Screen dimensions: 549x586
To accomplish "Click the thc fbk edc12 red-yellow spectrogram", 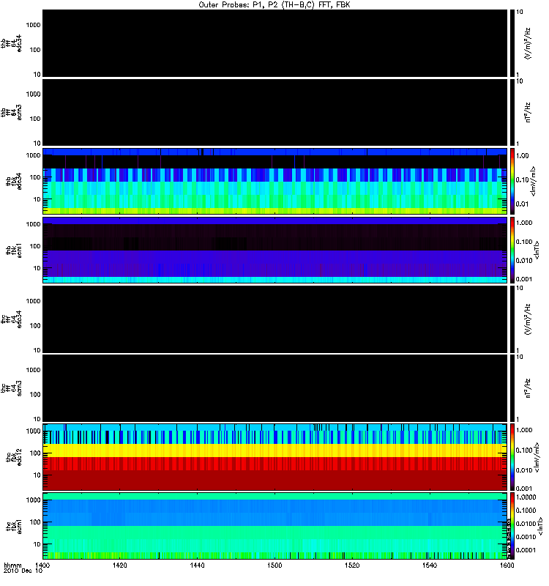I will tap(274, 457).
